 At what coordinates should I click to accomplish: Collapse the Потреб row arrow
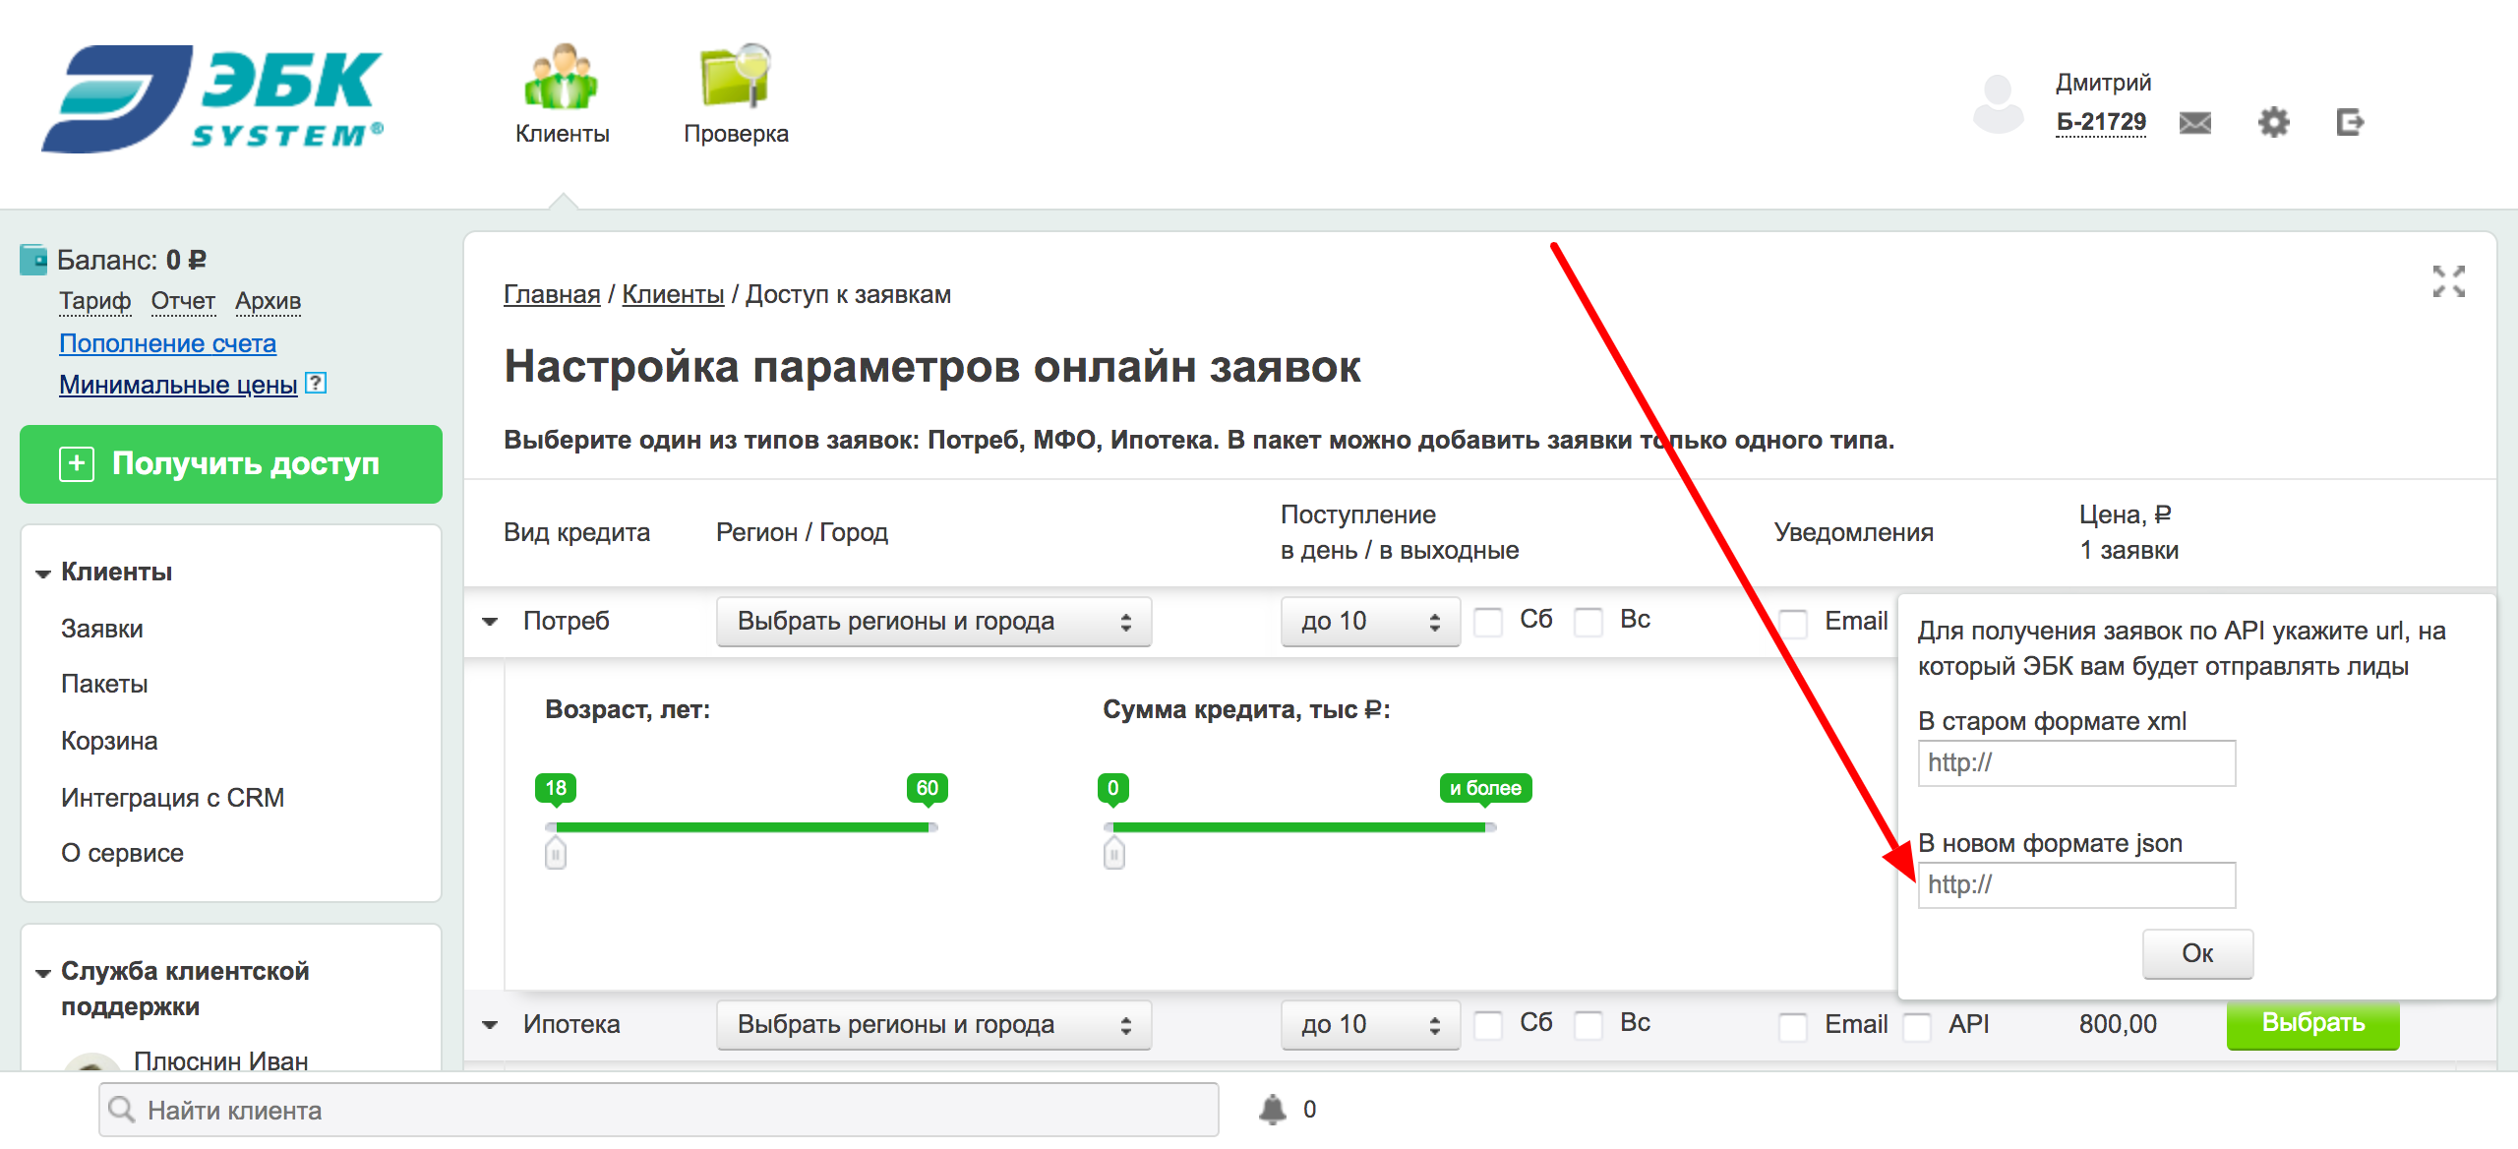click(x=490, y=622)
